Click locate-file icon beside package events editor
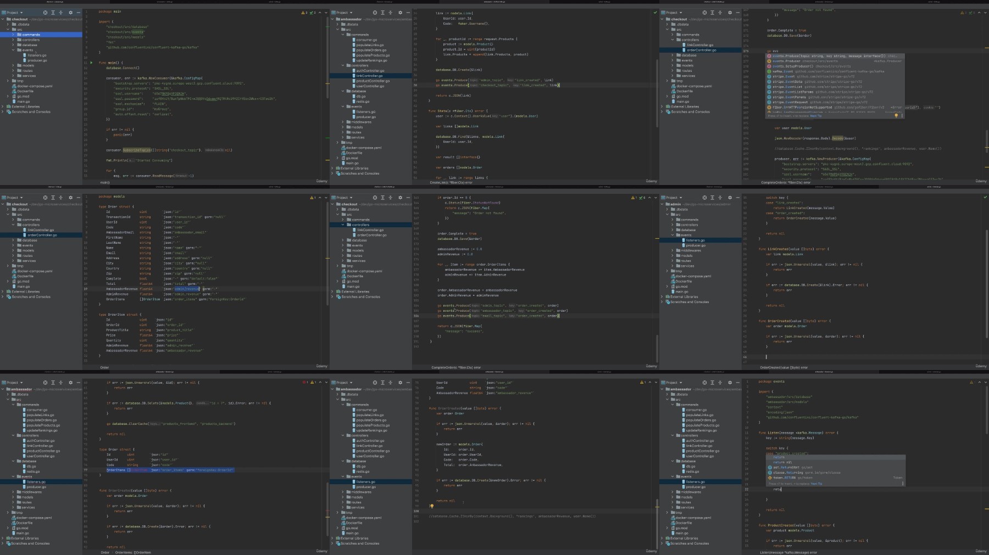This screenshot has height=555, width=989. [x=704, y=383]
